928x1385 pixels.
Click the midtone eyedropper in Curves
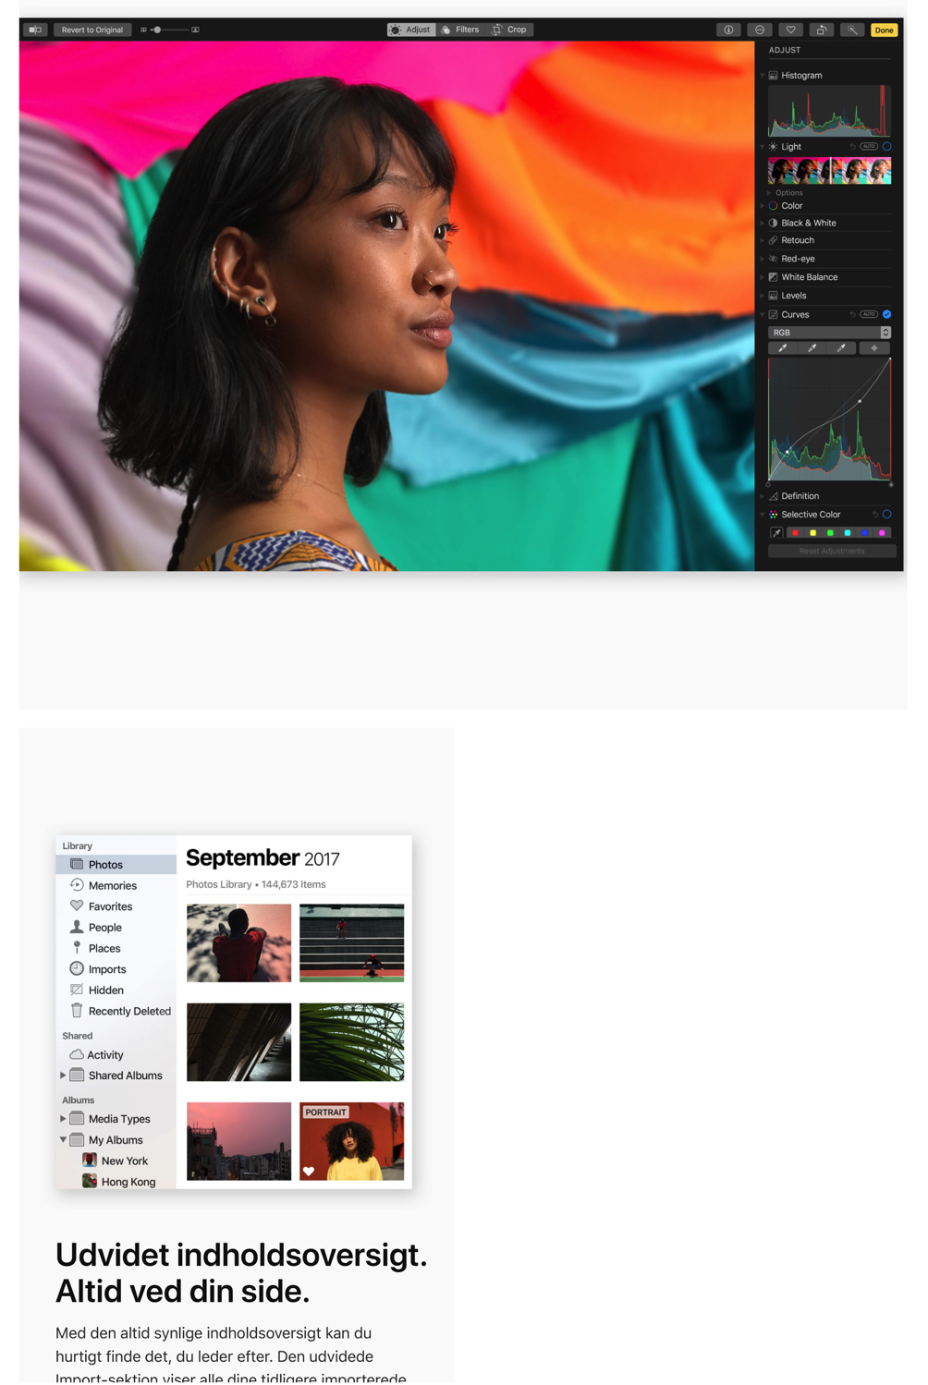812,348
